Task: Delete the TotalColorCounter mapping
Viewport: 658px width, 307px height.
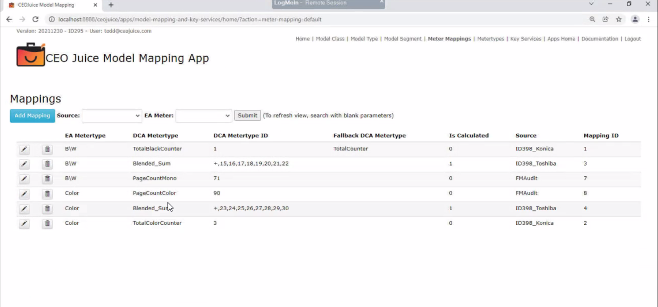Action: [47, 224]
